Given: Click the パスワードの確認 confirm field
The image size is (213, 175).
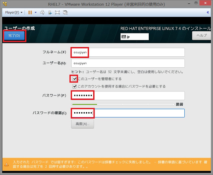Looking at the screenshot, I should [x=128, y=113].
